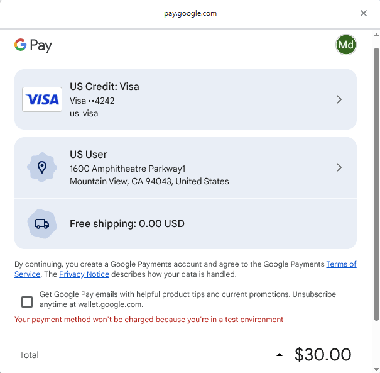This screenshot has height=373, width=380.
Task: Click the vertical scrollbar thumb
Action: point(376,189)
